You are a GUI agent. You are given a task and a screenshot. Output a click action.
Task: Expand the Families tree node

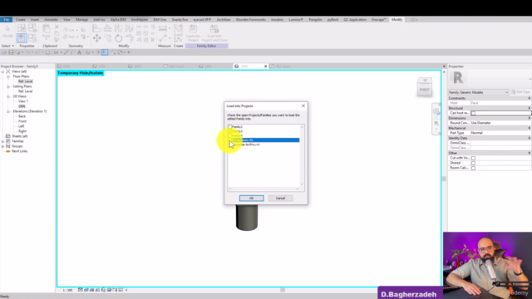(x=2, y=141)
